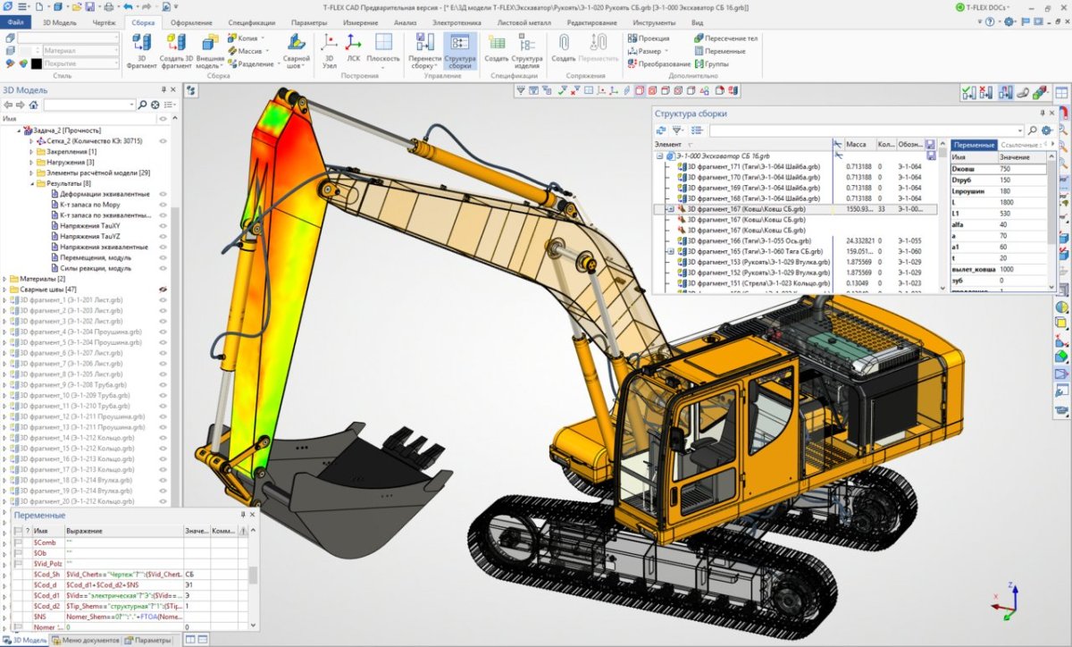The image size is (1072, 647).
Task: Hide the Напряжения TauXY result via eye icon
Action: (163, 225)
